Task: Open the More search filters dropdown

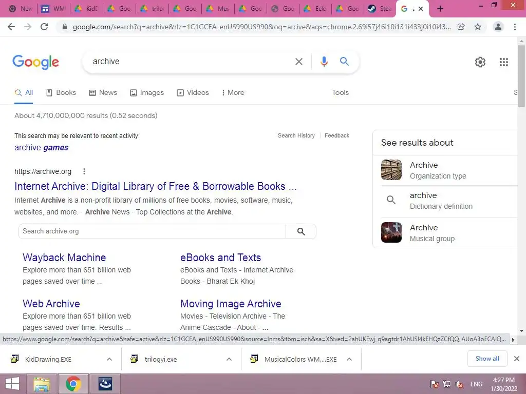Action: click(233, 93)
